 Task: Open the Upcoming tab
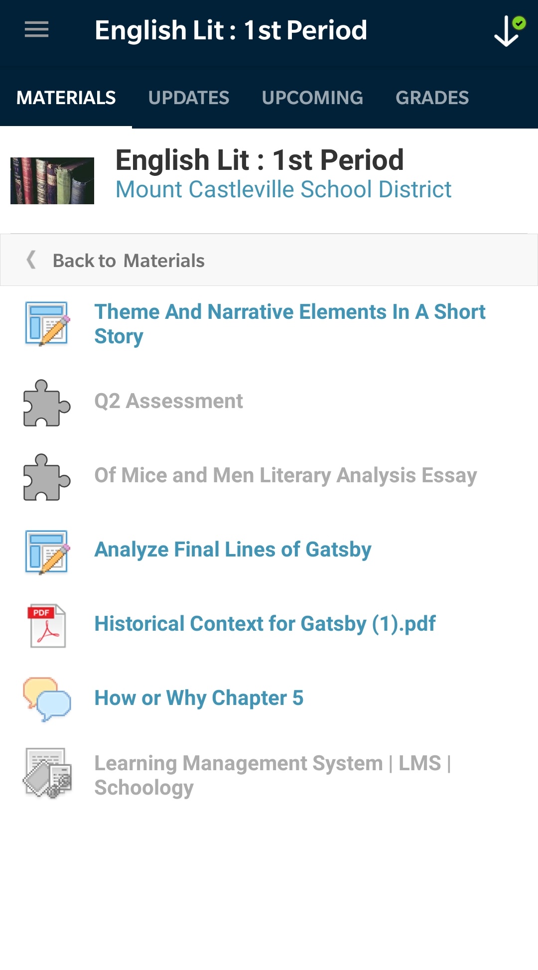coord(312,98)
